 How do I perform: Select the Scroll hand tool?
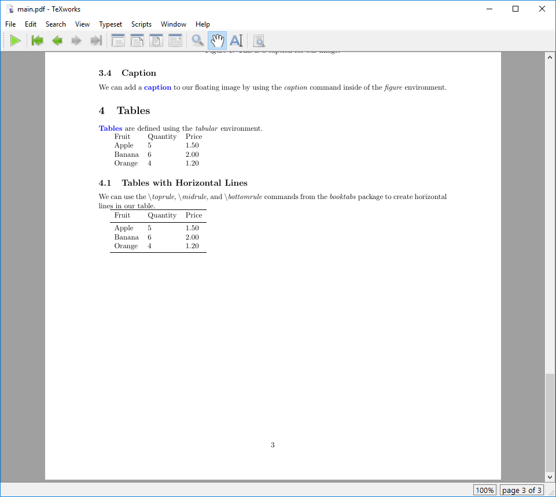pyautogui.click(x=216, y=41)
